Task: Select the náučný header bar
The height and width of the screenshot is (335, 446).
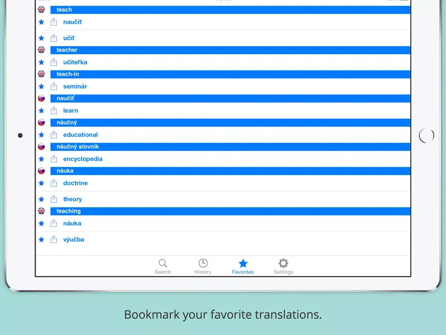Action: 230,123
